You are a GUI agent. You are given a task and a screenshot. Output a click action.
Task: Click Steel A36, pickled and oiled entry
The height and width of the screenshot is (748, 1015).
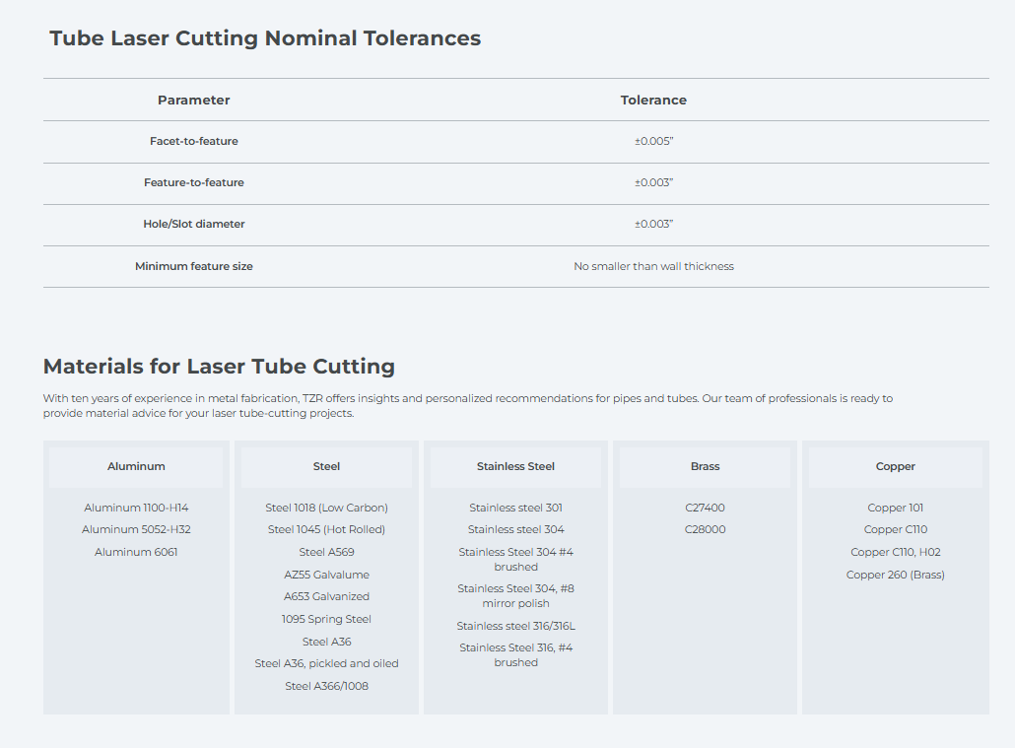tap(326, 664)
